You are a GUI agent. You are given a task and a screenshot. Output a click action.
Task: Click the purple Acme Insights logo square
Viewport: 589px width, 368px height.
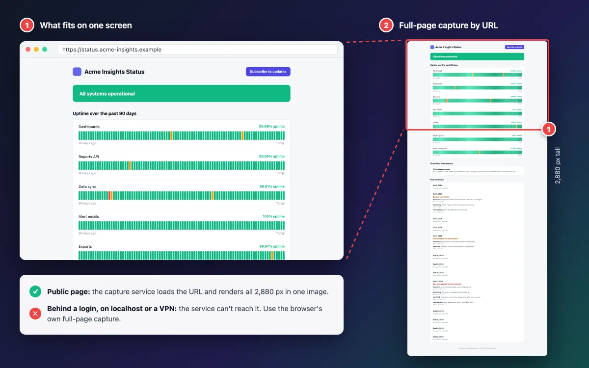click(77, 72)
